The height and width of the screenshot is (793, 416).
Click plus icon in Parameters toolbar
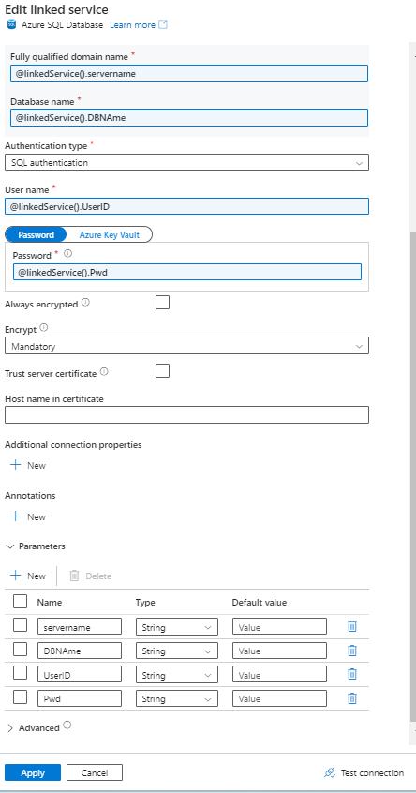16,576
